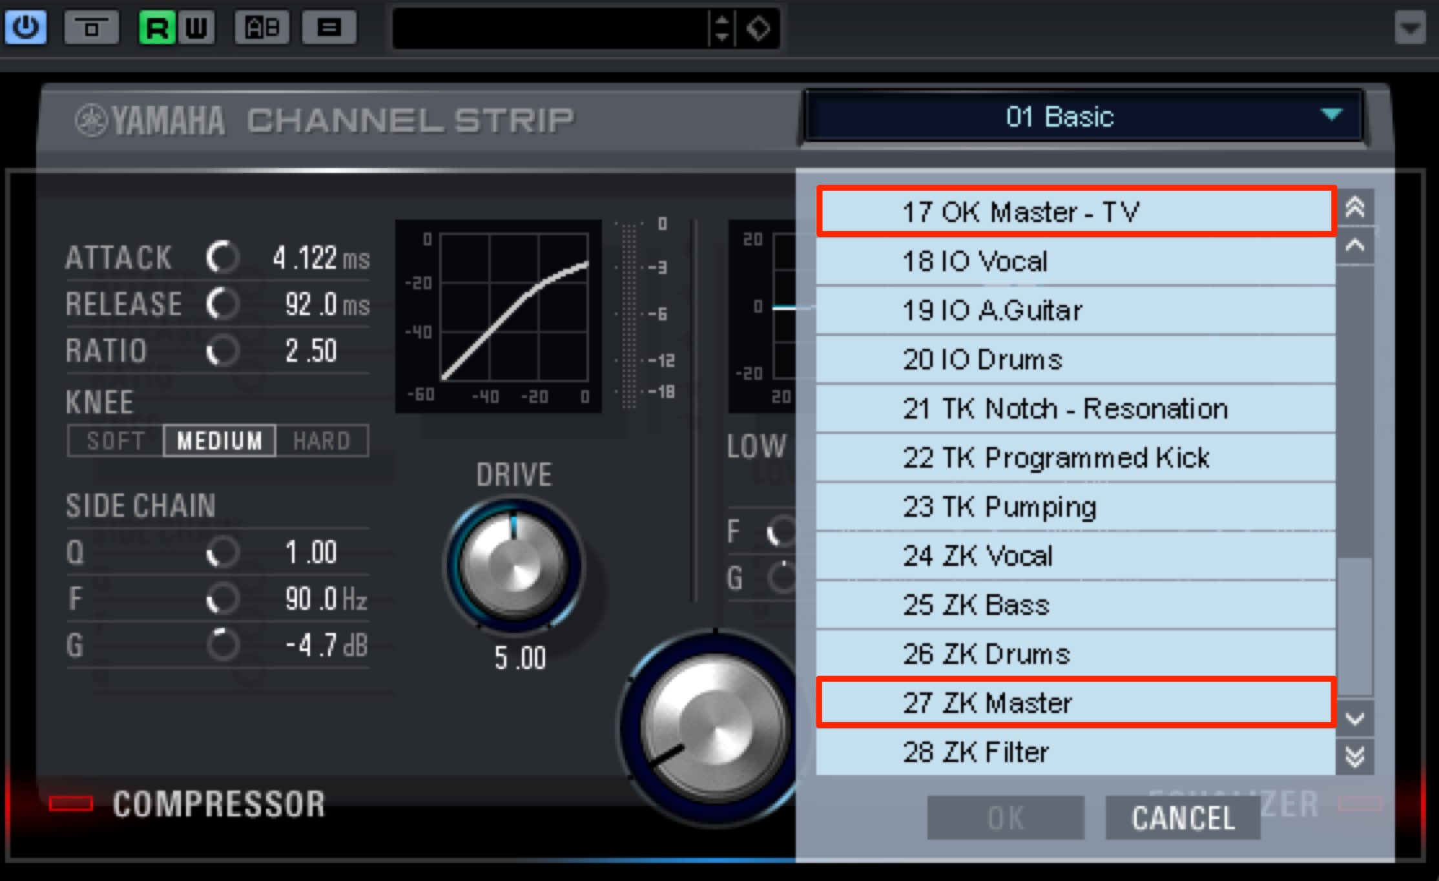The image size is (1439, 881).
Task: Toggle the plugin power bypass button
Action: click(26, 27)
